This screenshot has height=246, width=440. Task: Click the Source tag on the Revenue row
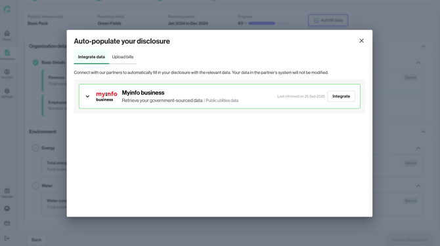point(410,77)
